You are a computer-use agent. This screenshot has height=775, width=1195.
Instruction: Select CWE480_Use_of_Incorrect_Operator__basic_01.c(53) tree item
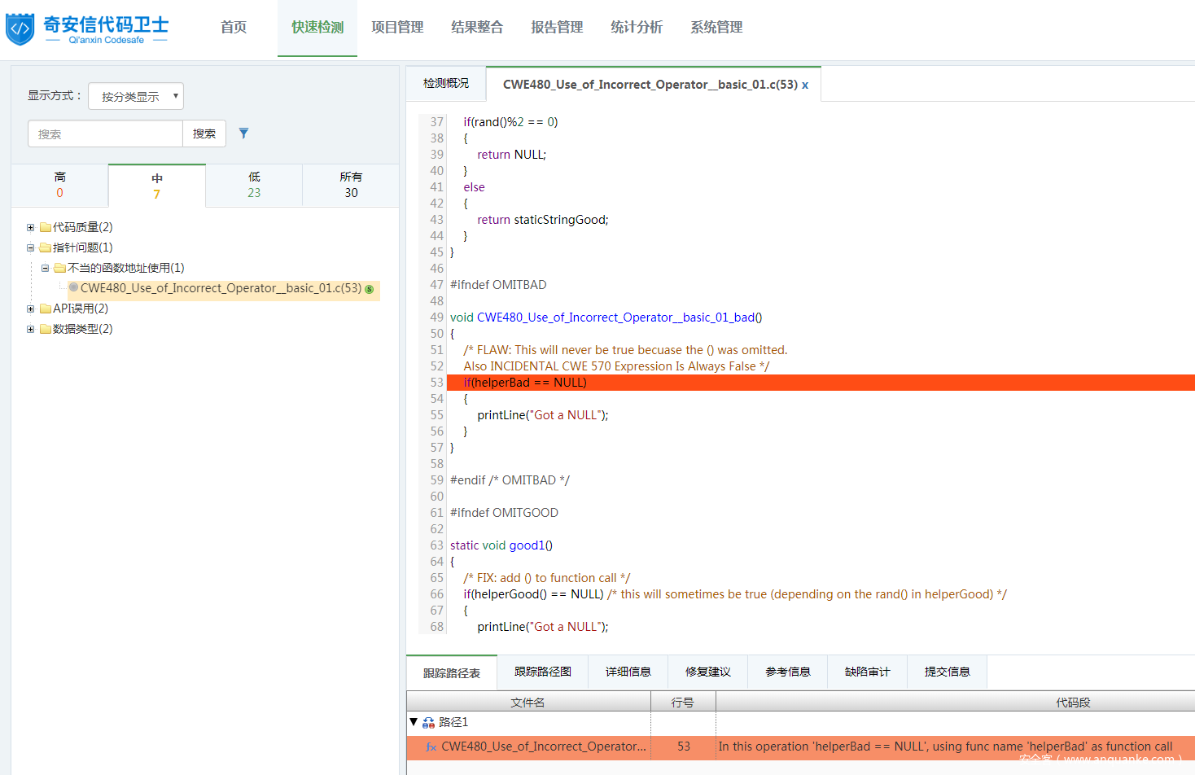pyautogui.click(x=221, y=288)
